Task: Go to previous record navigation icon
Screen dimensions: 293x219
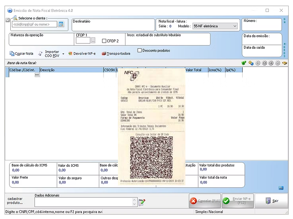Action: tap(264, 63)
